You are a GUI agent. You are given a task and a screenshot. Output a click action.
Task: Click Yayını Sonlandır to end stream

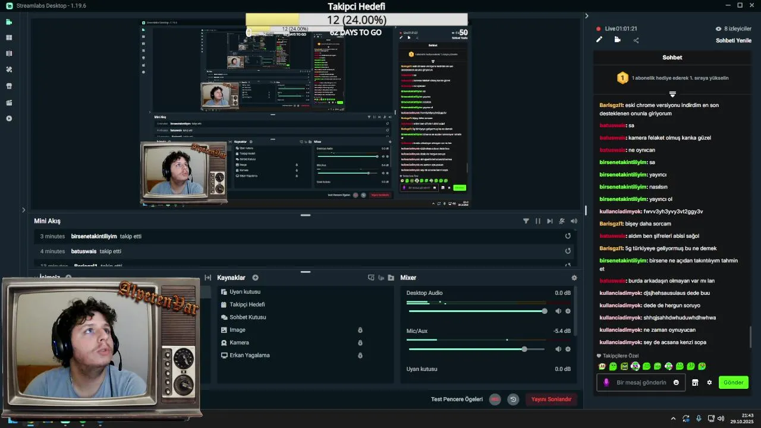click(x=551, y=399)
